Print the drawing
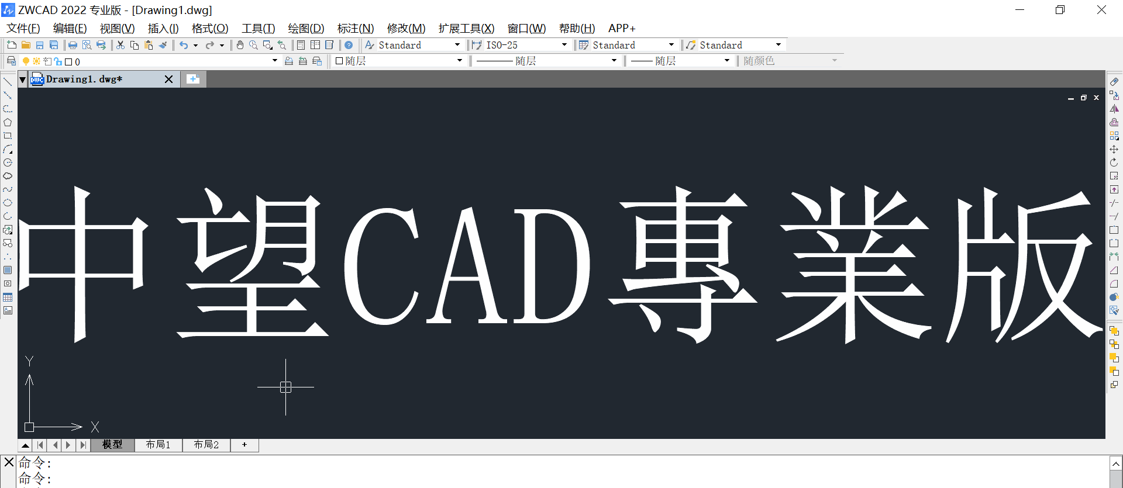The width and height of the screenshot is (1123, 488). (73, 45)
